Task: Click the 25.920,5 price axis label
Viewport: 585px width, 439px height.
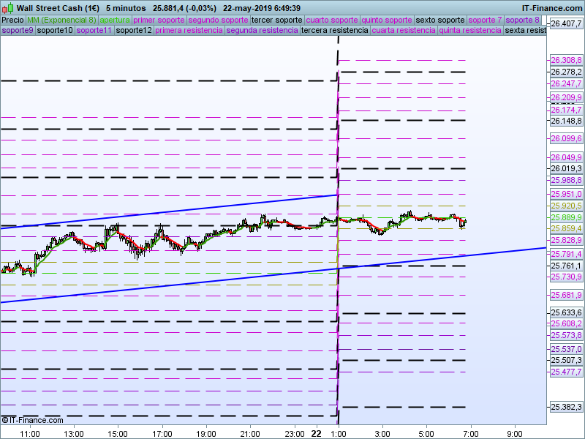Action: click(566, 206)
